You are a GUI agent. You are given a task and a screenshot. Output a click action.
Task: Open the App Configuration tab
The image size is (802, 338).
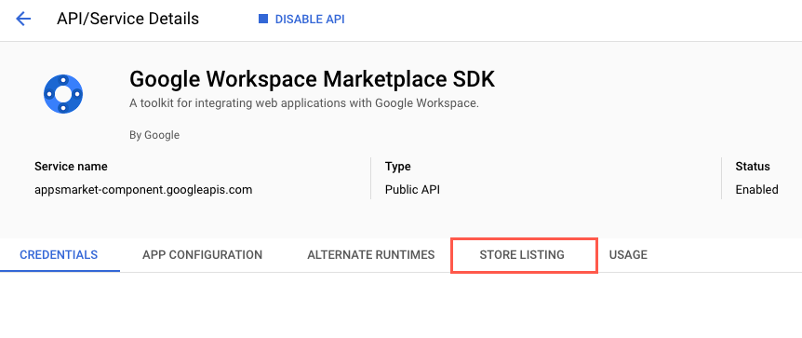click(x=203, y=254)
